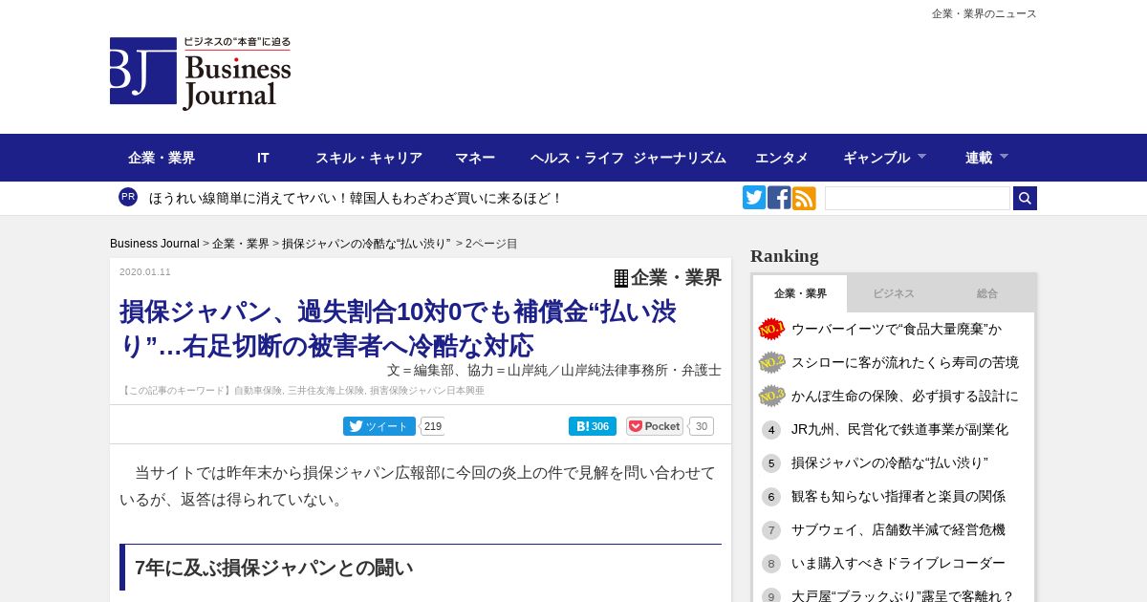
Task: Click the NO.3 ranking badge
Action: click(x=771, y=396)
